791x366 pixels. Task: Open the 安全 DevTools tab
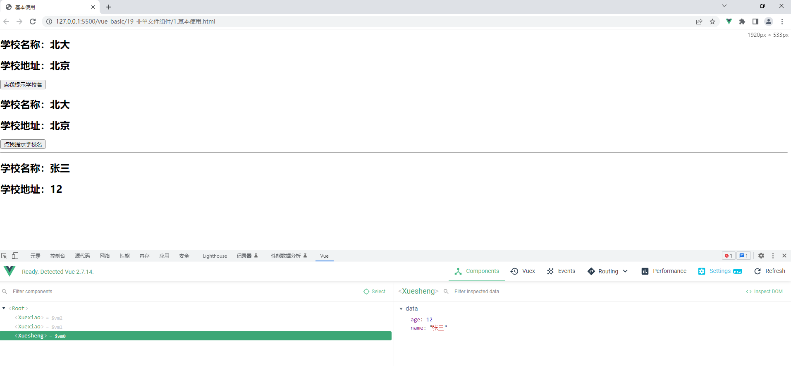[184, 256]
